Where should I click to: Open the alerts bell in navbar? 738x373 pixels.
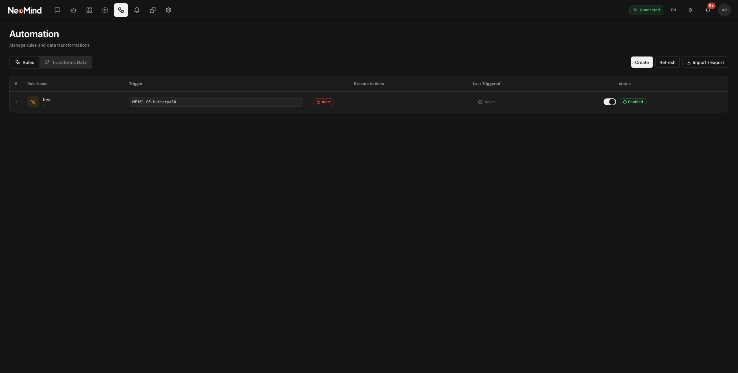(x=137, y=10)
